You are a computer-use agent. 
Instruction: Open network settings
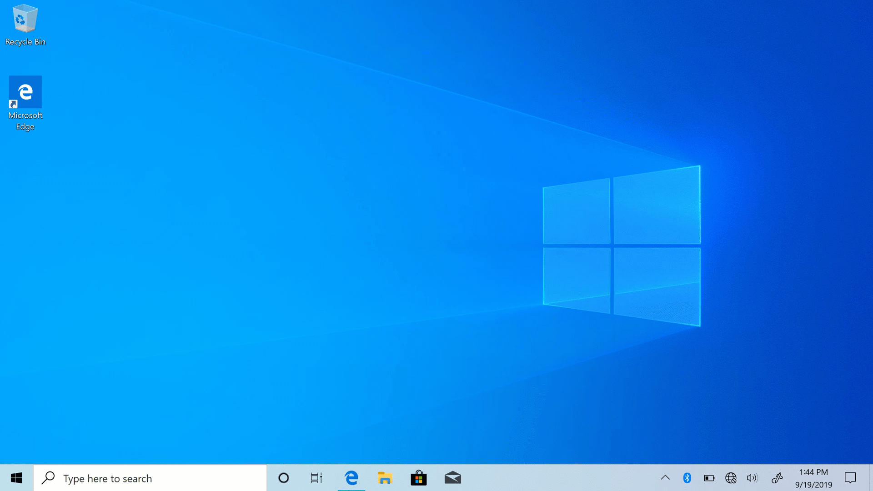[730, 478]
